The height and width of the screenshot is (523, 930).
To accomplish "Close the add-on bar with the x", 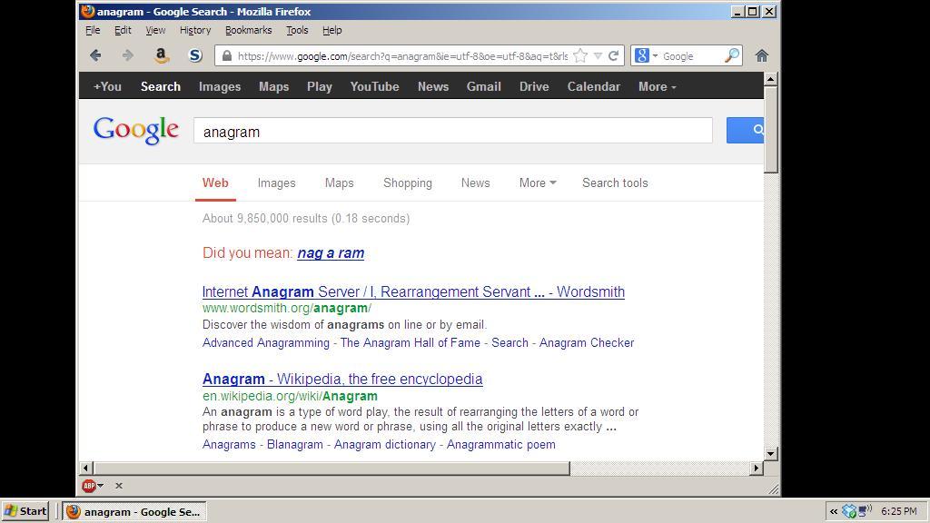I will coord(119,486).
